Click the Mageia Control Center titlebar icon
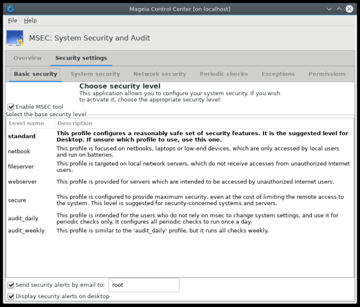 (10, 9)
